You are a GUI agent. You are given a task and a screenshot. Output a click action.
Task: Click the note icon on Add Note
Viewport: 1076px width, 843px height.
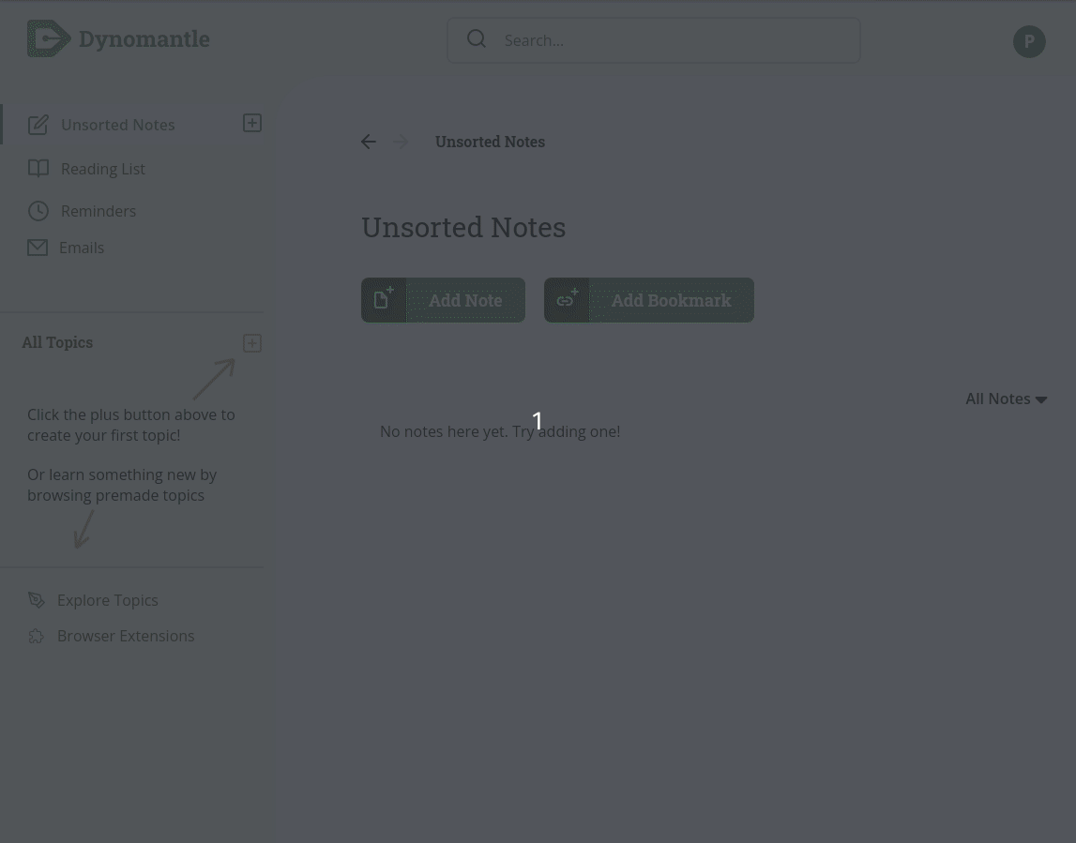(x=384, y=300)
